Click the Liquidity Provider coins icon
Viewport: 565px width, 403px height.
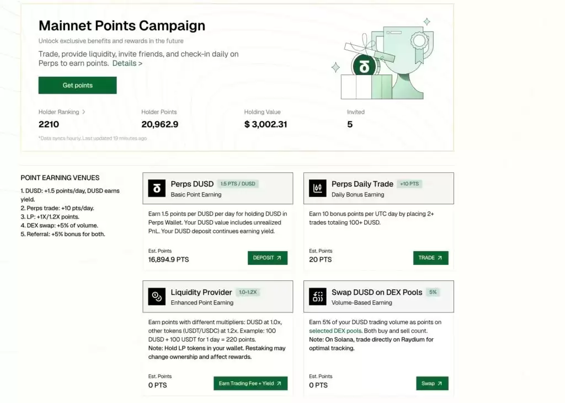pyautogui.click(x=157, y=296)
